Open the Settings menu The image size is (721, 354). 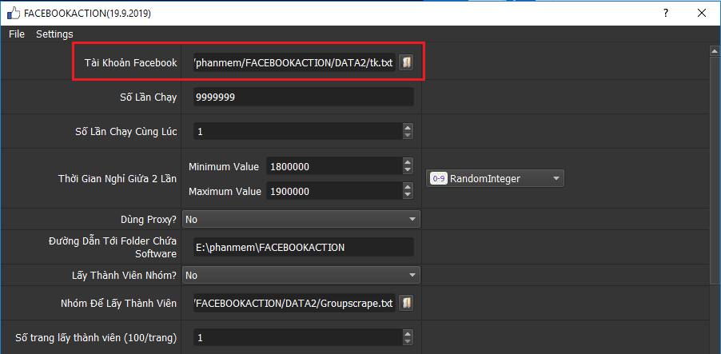pos(54,34)
